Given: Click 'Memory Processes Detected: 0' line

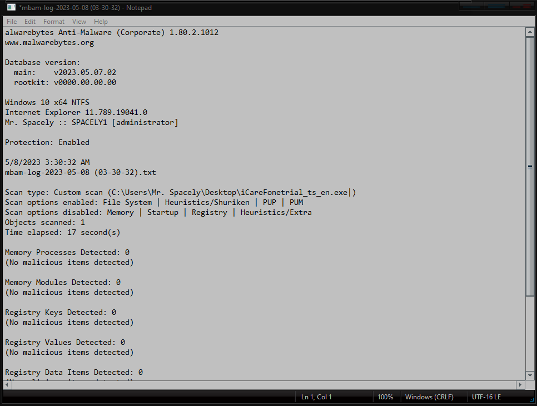Looking at the screenshot, I should [x=67, y=252].
